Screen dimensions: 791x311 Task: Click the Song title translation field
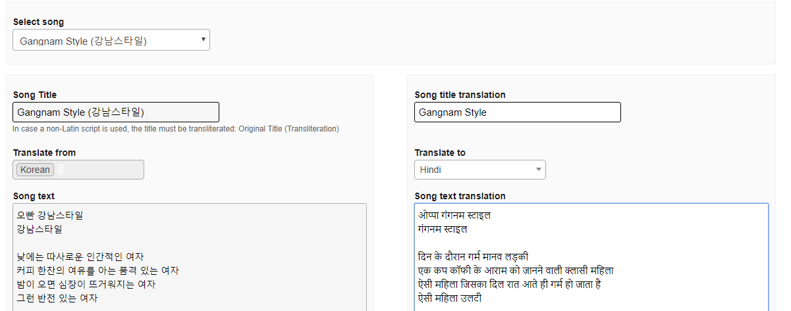pos(517,112)
